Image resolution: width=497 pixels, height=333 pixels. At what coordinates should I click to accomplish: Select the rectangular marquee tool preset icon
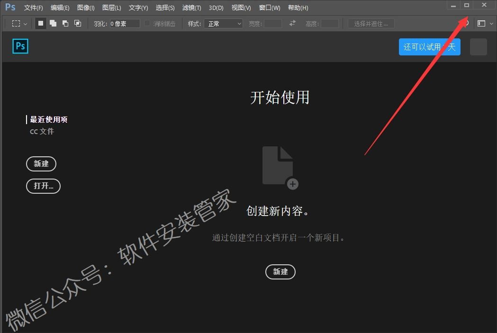click(x=16, y=23)
